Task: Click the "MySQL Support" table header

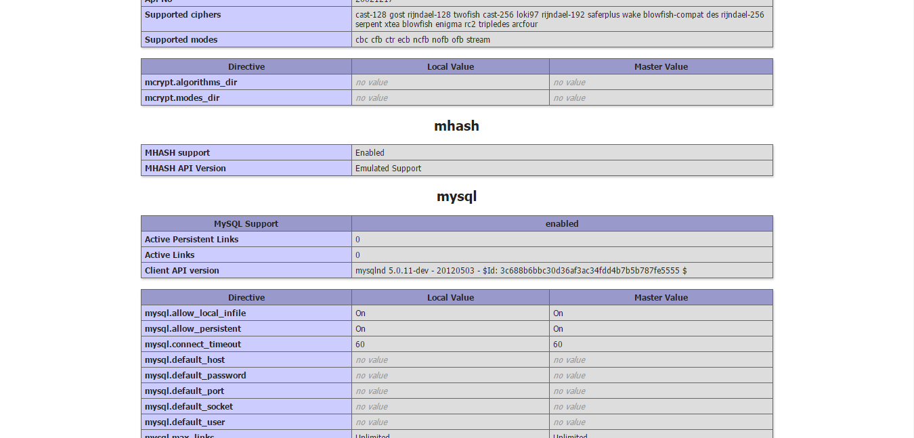Action: coord(246,223)
